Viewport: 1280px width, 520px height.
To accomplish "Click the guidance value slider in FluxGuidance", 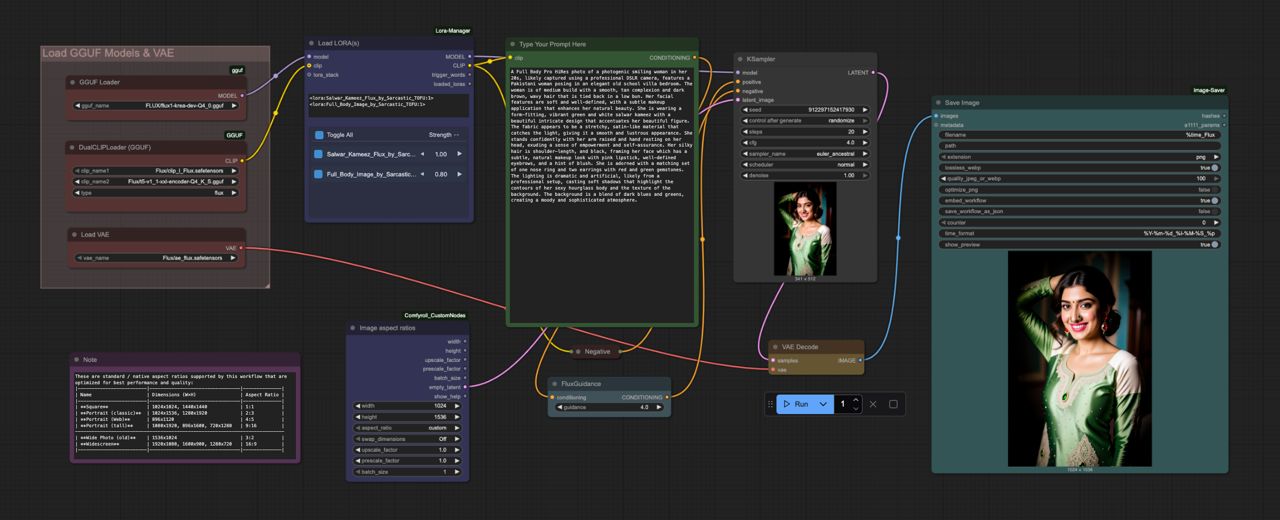I will tap(609, 407).
